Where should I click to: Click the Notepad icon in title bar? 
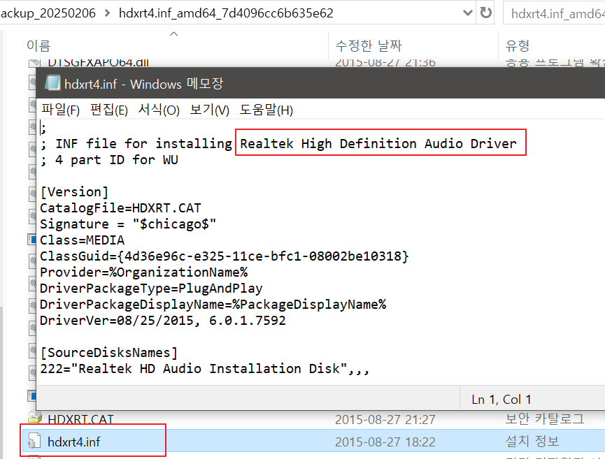point(52,83)
